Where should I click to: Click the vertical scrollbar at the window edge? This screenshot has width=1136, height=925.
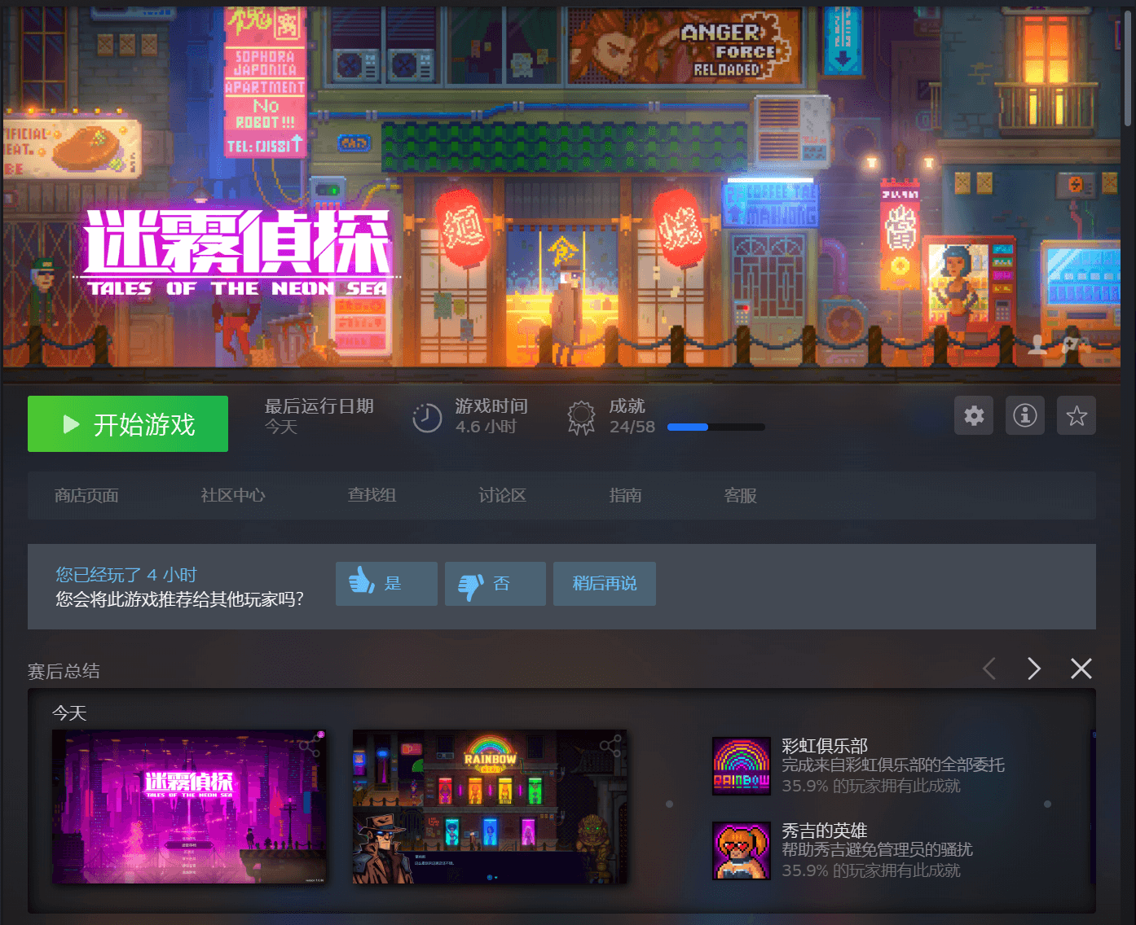coord(1128,69)
